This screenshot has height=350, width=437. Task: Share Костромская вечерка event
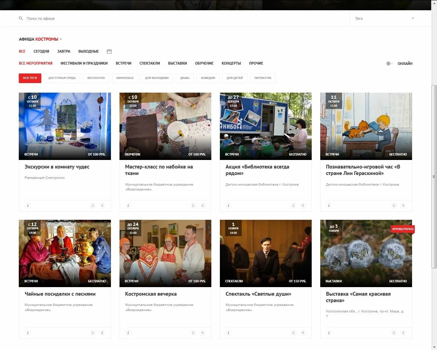202,333
